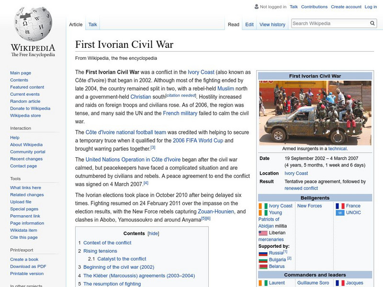Open the Edit tab
This screenshot has width=383, height=287.
(x=249, y=24)
